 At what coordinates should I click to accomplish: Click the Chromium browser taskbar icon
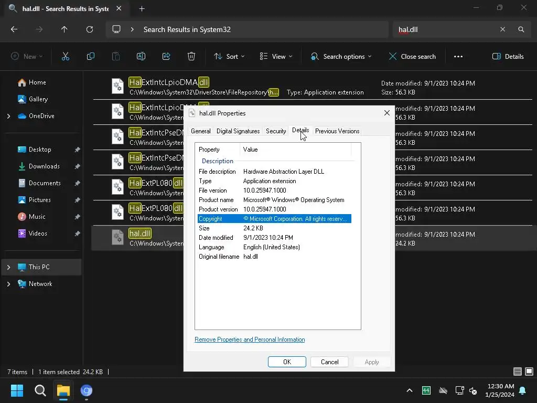87,390
